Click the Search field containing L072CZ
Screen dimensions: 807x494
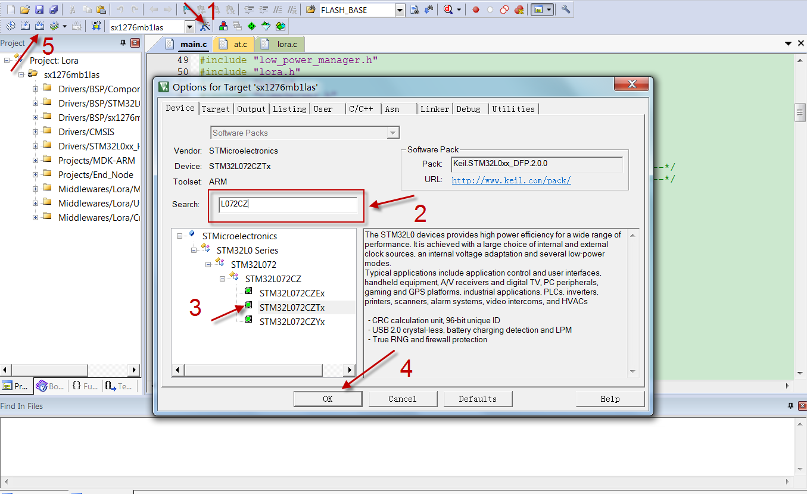click(x=288, y=204)
